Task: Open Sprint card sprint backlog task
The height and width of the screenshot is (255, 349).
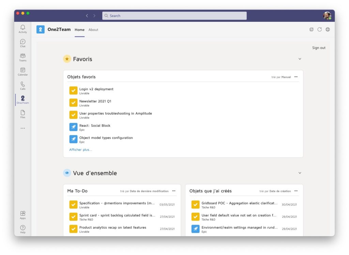Action: click(x=117, y=215)
